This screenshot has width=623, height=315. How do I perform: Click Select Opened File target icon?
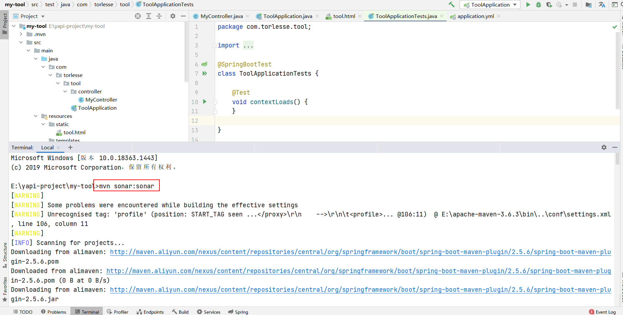(138, 16)
